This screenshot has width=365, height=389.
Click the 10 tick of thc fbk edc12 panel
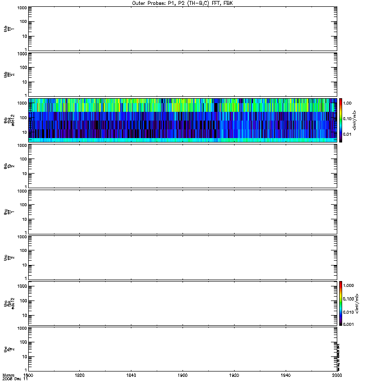click(24, 316)
